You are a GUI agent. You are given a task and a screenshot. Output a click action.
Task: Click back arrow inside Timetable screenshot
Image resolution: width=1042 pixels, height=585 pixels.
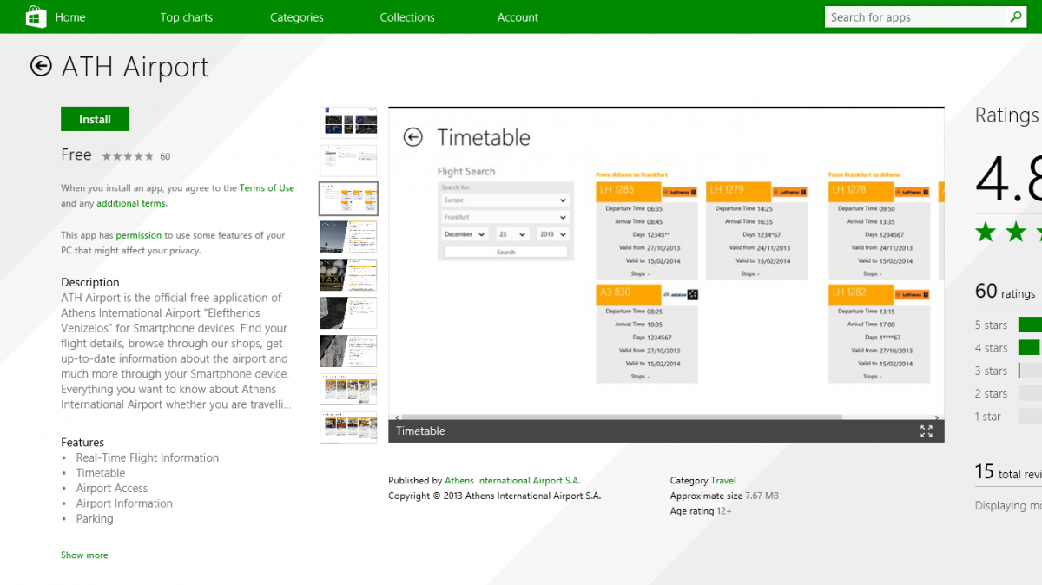point(413,137)
